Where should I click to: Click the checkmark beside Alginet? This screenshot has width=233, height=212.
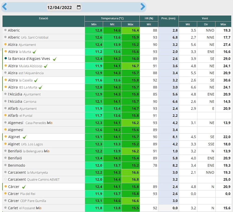(x=25, y=137)
